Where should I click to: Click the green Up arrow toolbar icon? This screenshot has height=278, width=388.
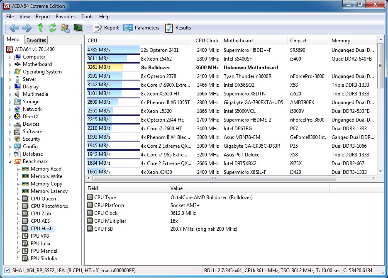40,28
